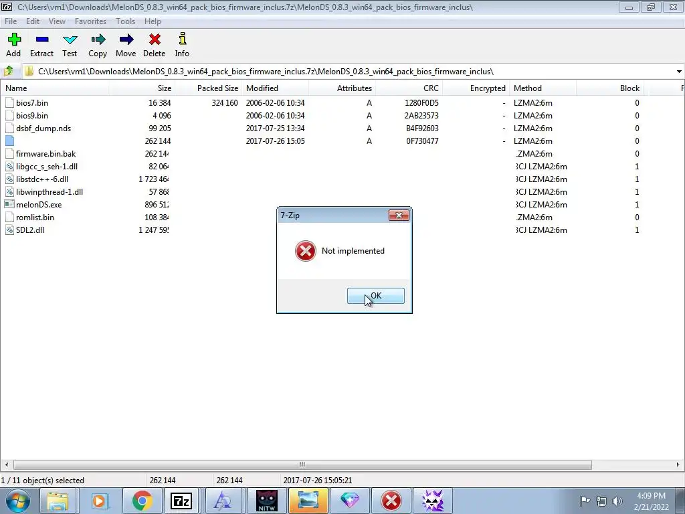
Task: Sort by the Name column header
Action: (54, 88)
